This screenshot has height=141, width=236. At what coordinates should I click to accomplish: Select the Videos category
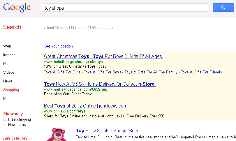point(9,72)
